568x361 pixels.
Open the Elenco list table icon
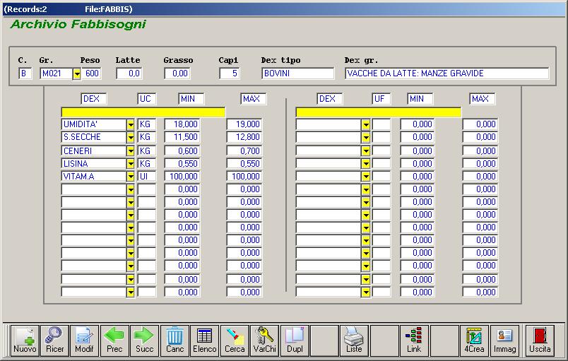204,341
